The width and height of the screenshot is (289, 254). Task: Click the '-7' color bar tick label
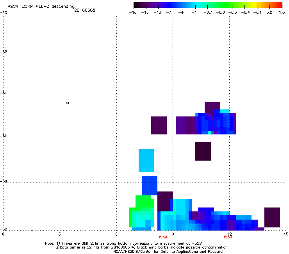point(169,13)
